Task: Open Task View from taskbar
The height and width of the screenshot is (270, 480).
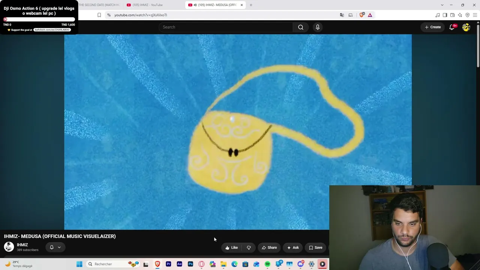Action: tap(146, 264)
